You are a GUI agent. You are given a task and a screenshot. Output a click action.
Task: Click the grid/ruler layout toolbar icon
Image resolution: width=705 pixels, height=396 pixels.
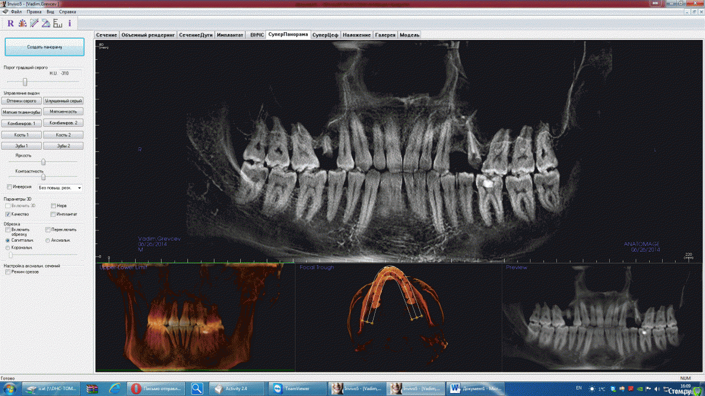(x=58, y=23)
